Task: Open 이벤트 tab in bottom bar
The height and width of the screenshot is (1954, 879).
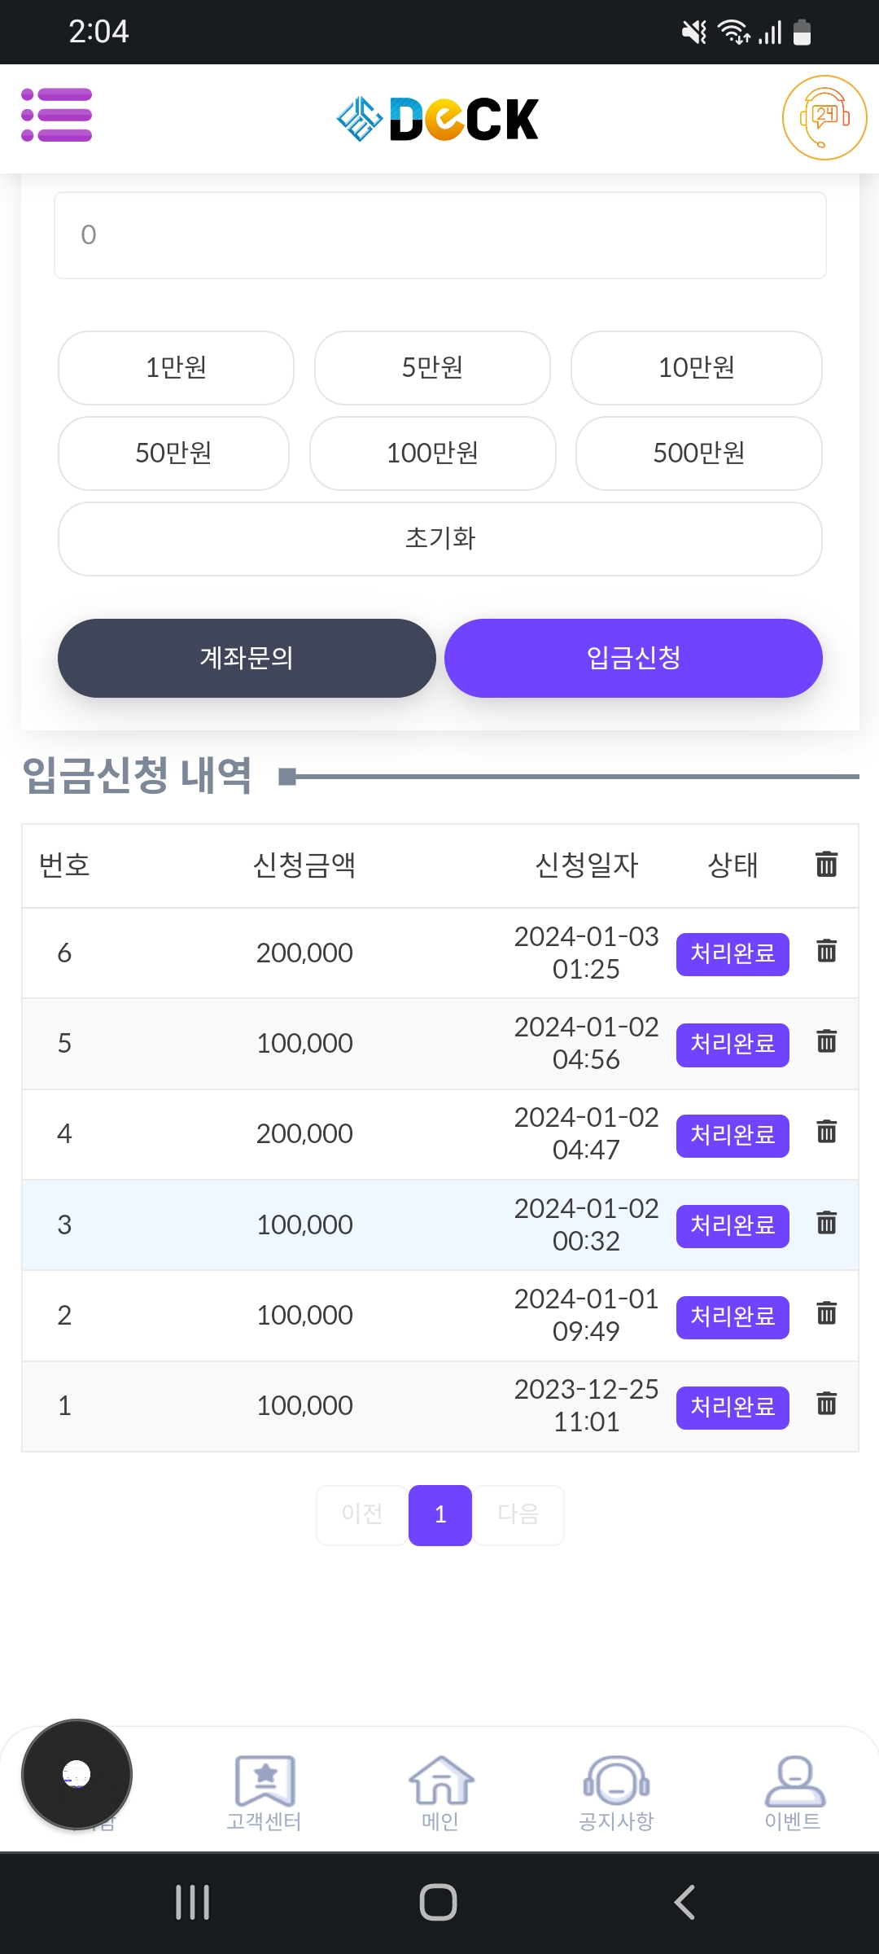Action: [794, 1792]
